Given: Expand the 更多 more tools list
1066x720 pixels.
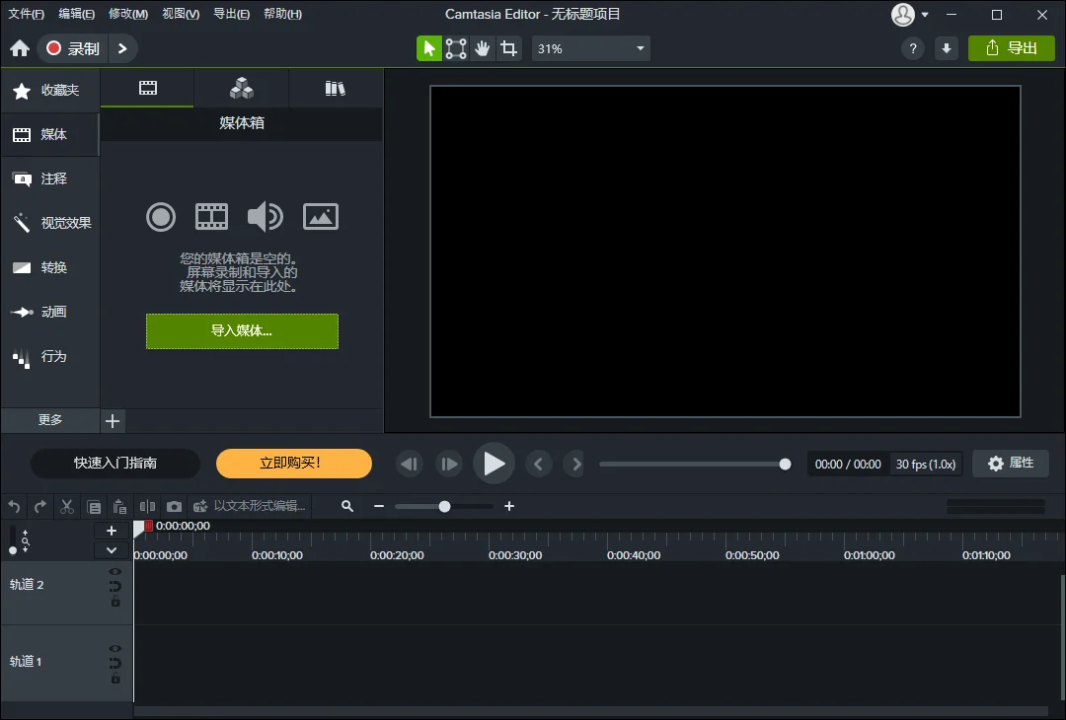Looking at the screenshot, I should [50, 420].
